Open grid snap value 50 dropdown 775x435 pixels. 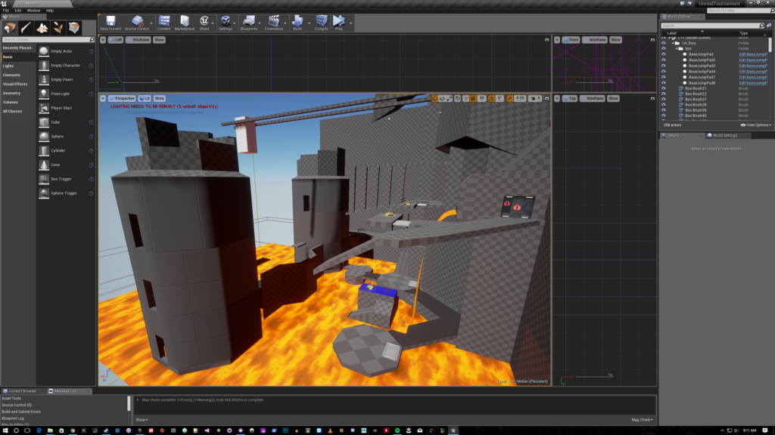pyautogui.click(x=482, y=99)
